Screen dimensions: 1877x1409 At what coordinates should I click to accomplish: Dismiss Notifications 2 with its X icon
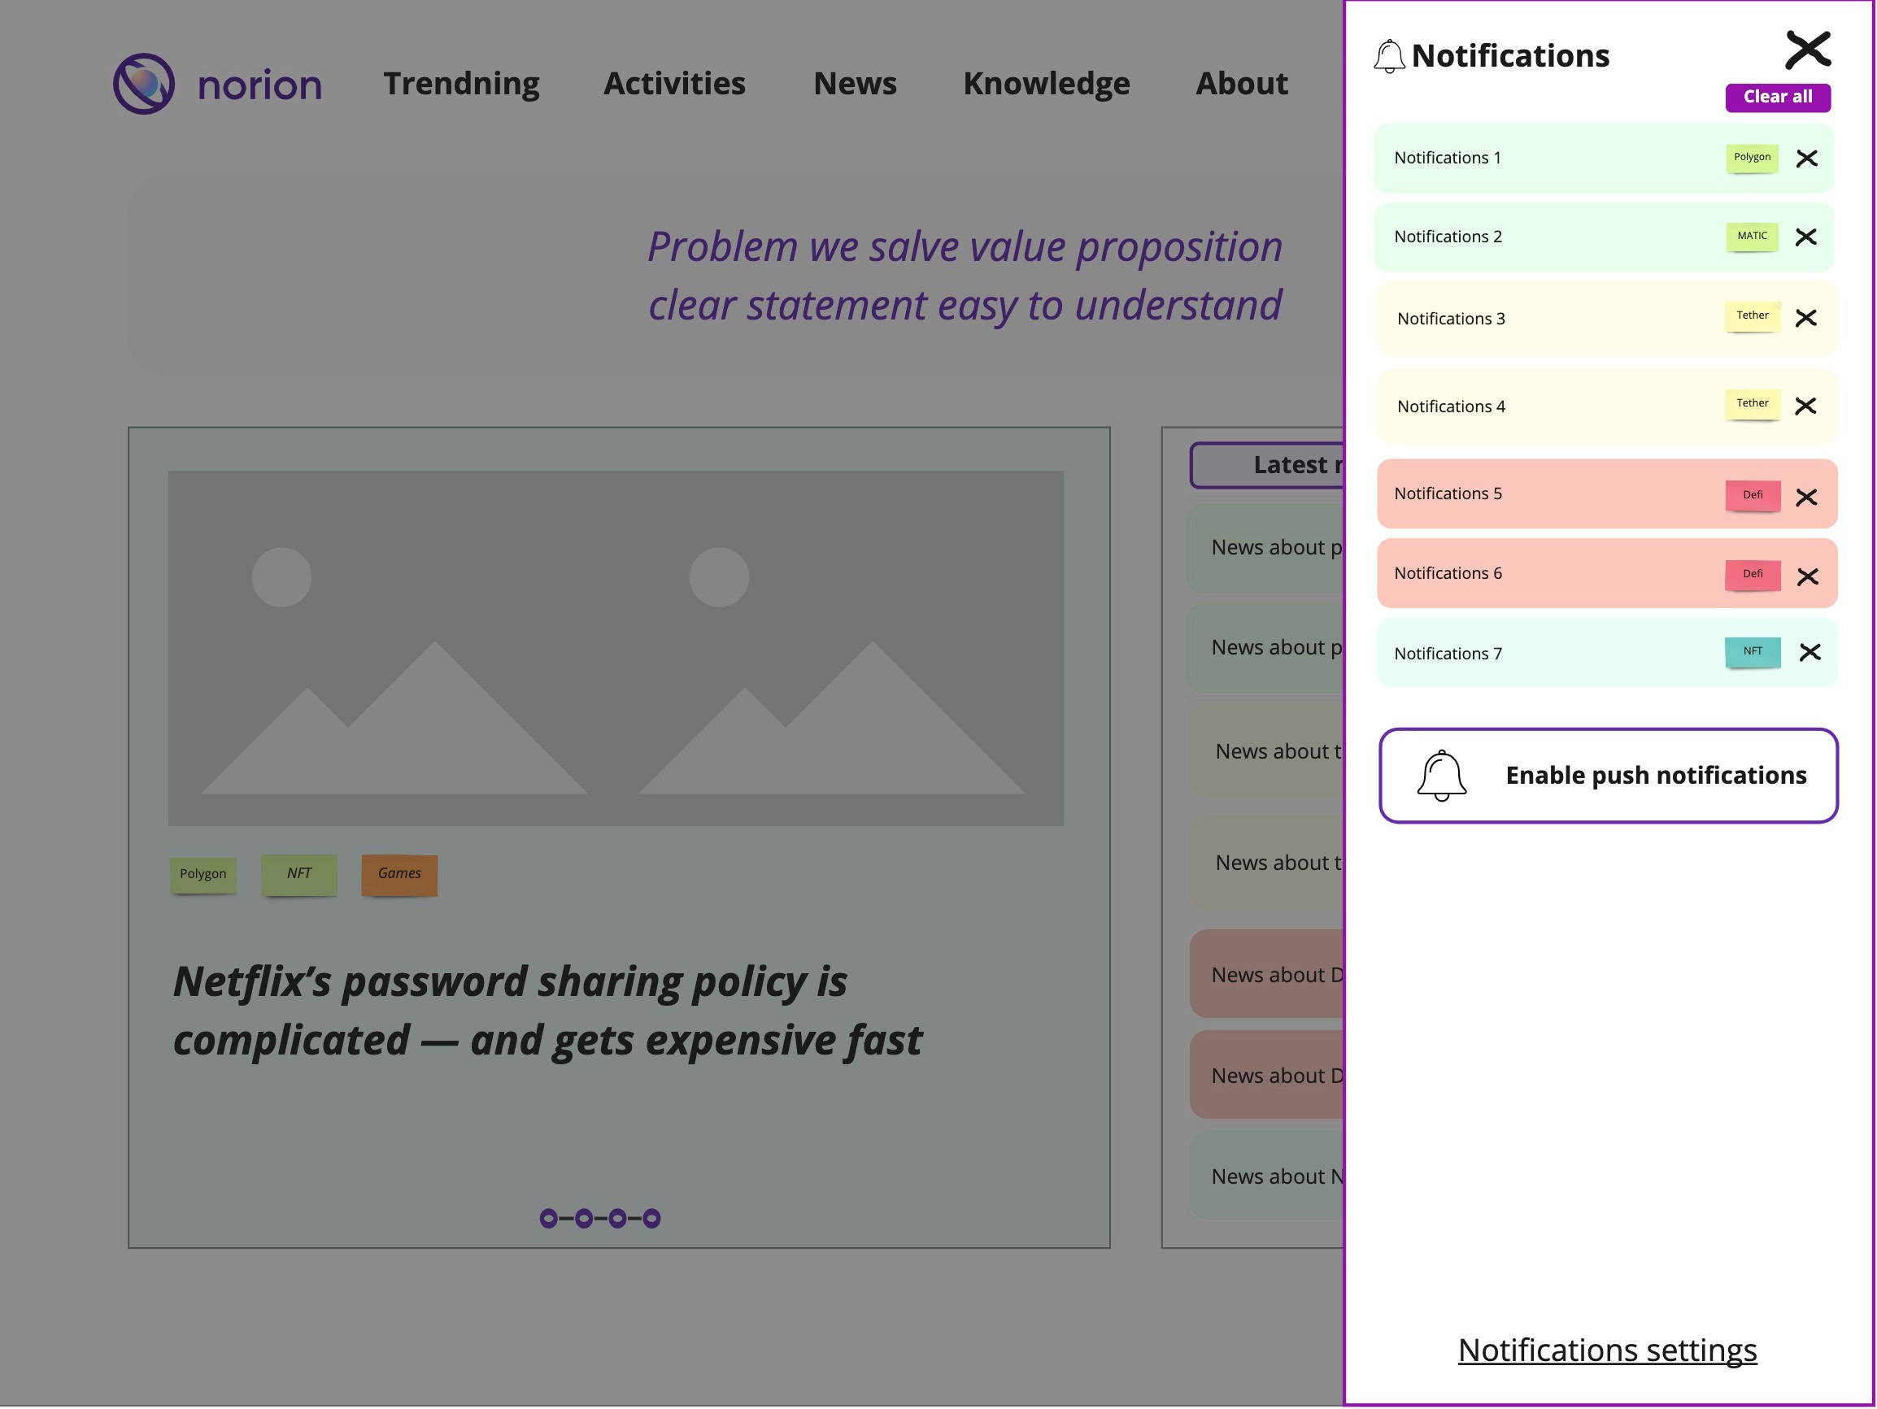(x=1805, y=237)
